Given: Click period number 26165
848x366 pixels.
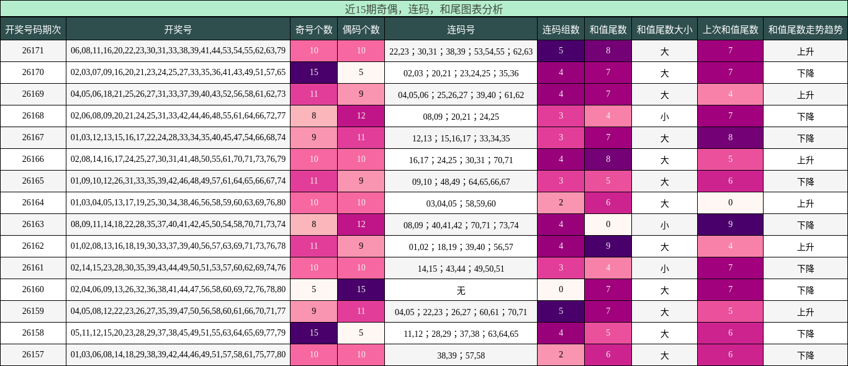Looking at the screenshot, I should 33,181.
